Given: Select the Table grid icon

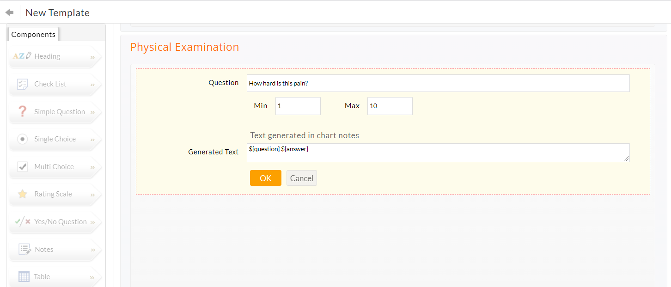Looking at the screenshot, I should [x=24, y=276].
